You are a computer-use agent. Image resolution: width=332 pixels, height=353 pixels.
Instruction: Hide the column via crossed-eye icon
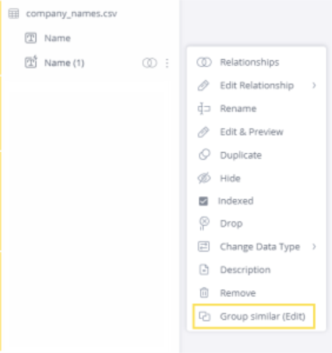click(x=204, y=178)
